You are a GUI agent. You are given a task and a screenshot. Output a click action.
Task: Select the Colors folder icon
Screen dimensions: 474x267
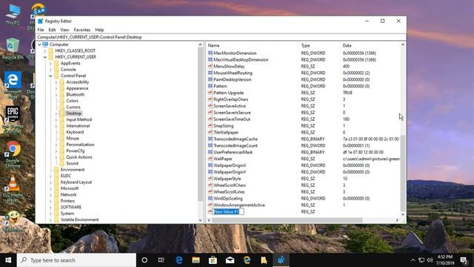[x=62, y=101]
